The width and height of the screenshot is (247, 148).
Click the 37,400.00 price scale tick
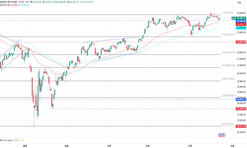[x=241, y=115]
